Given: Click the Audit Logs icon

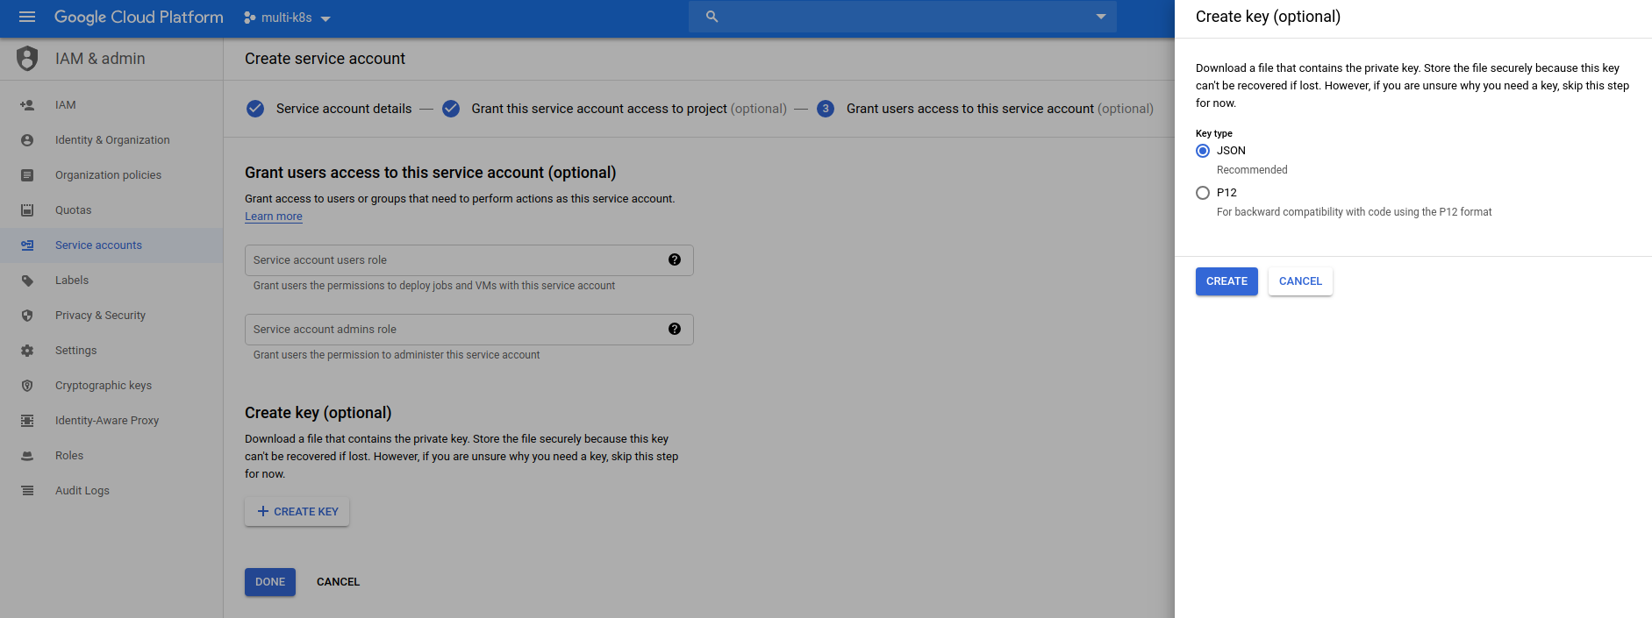Looking at the screenshot, I should pyautogui.click(x=27, y=491).
